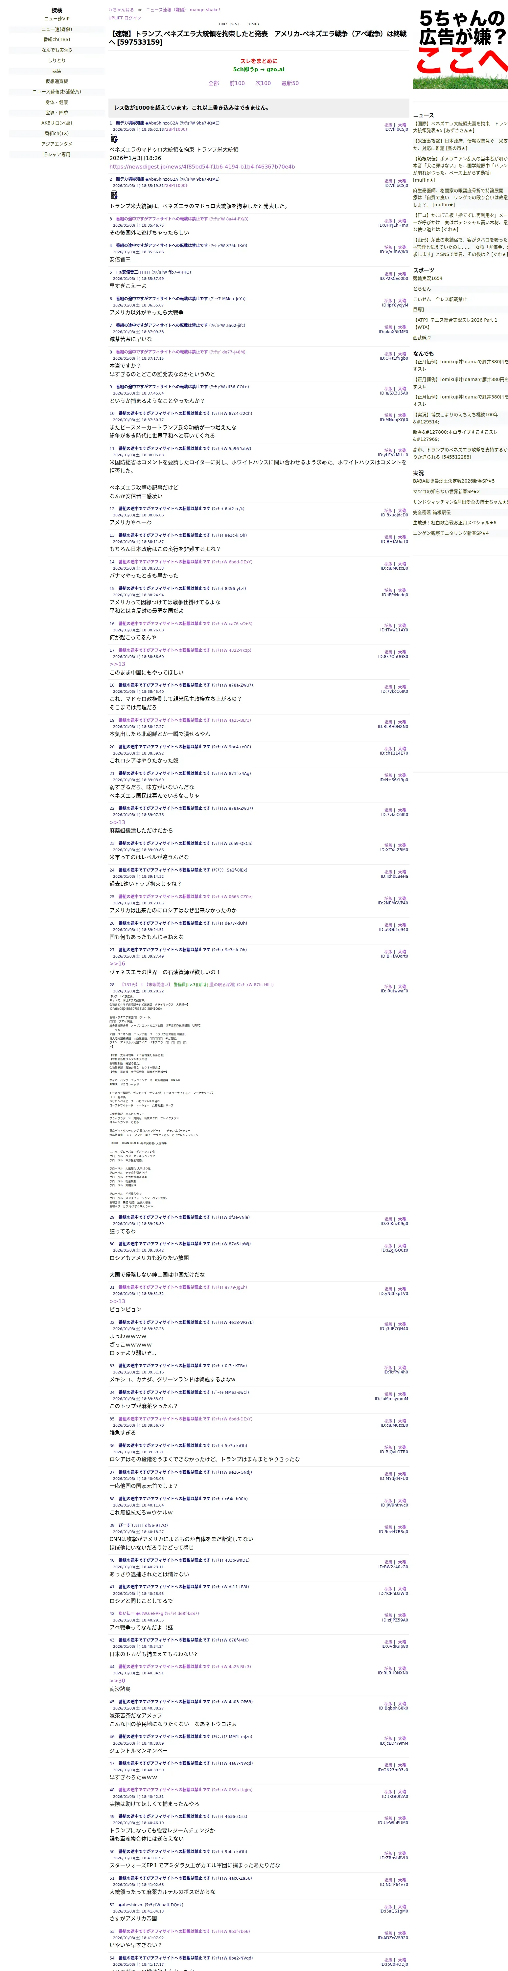This screenshot has height=1971, width=508.
Task: Select 競馬 board in the sidebar
Action: click(57, 71)
